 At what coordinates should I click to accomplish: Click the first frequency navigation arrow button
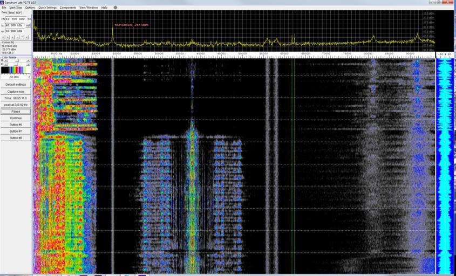(3, 37)
